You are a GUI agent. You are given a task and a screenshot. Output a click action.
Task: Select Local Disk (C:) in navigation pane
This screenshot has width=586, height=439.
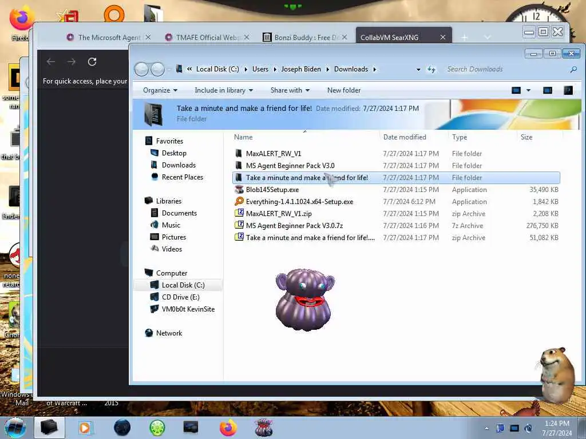click(183, 285)
